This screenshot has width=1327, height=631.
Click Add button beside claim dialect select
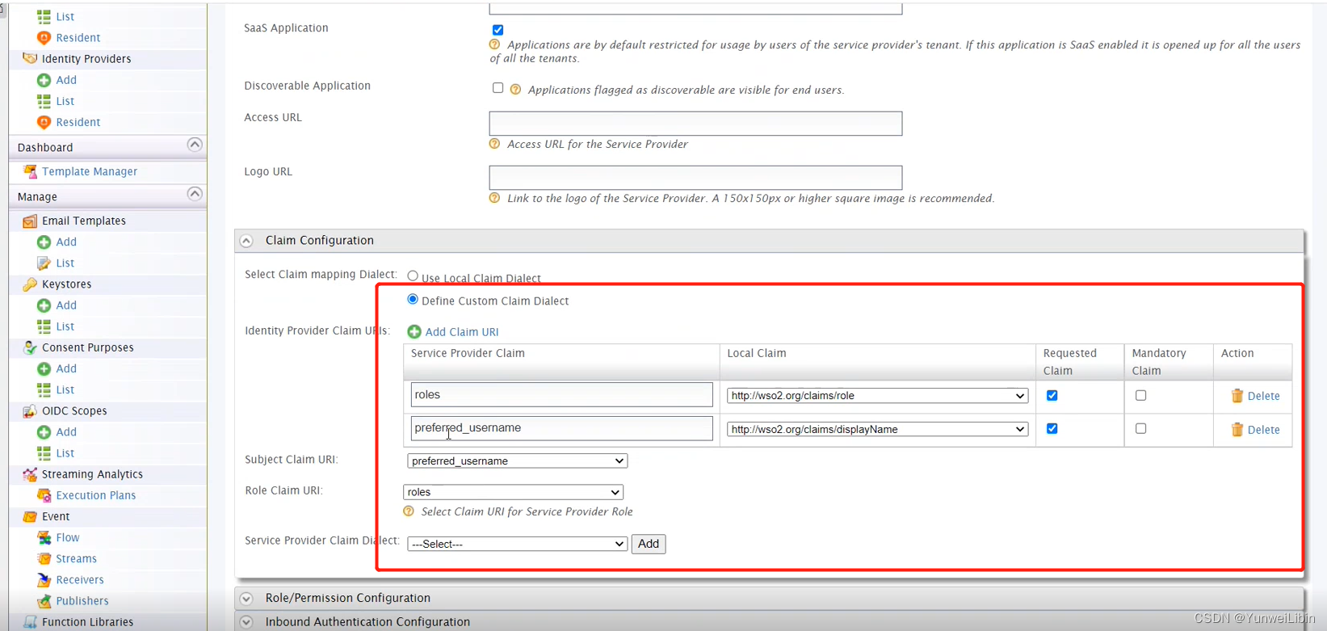point(649,544)
